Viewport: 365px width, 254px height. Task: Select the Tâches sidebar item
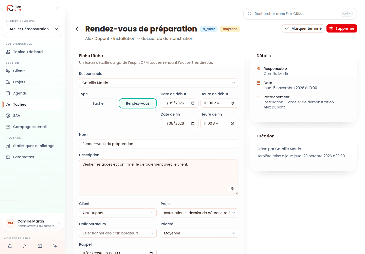[32, 104]
